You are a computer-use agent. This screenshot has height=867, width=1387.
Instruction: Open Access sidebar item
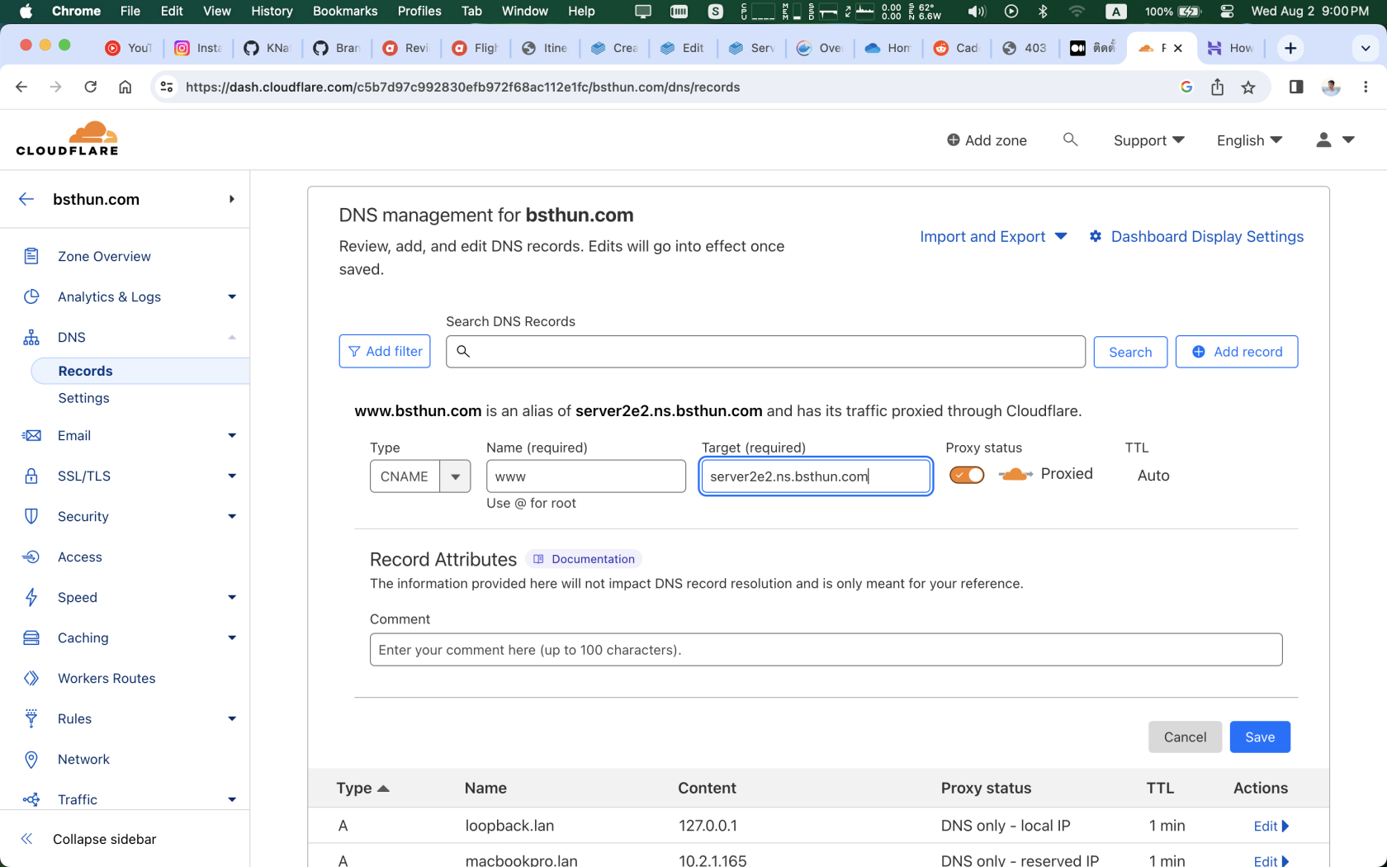pyautogui.click(x=80, y=557)
